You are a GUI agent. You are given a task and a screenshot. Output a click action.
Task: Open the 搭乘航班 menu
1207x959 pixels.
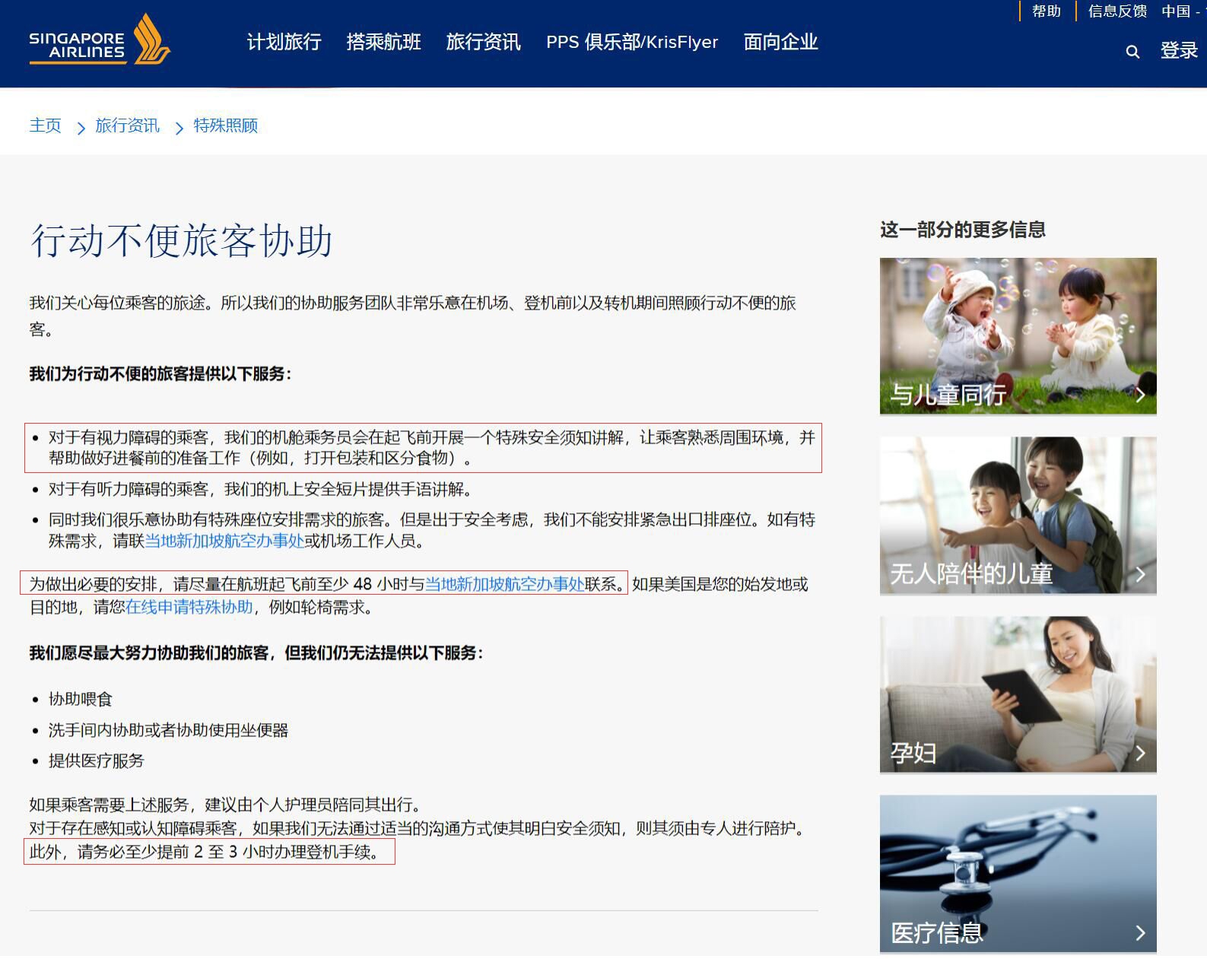pyautogui.click(x=383, y=43)
